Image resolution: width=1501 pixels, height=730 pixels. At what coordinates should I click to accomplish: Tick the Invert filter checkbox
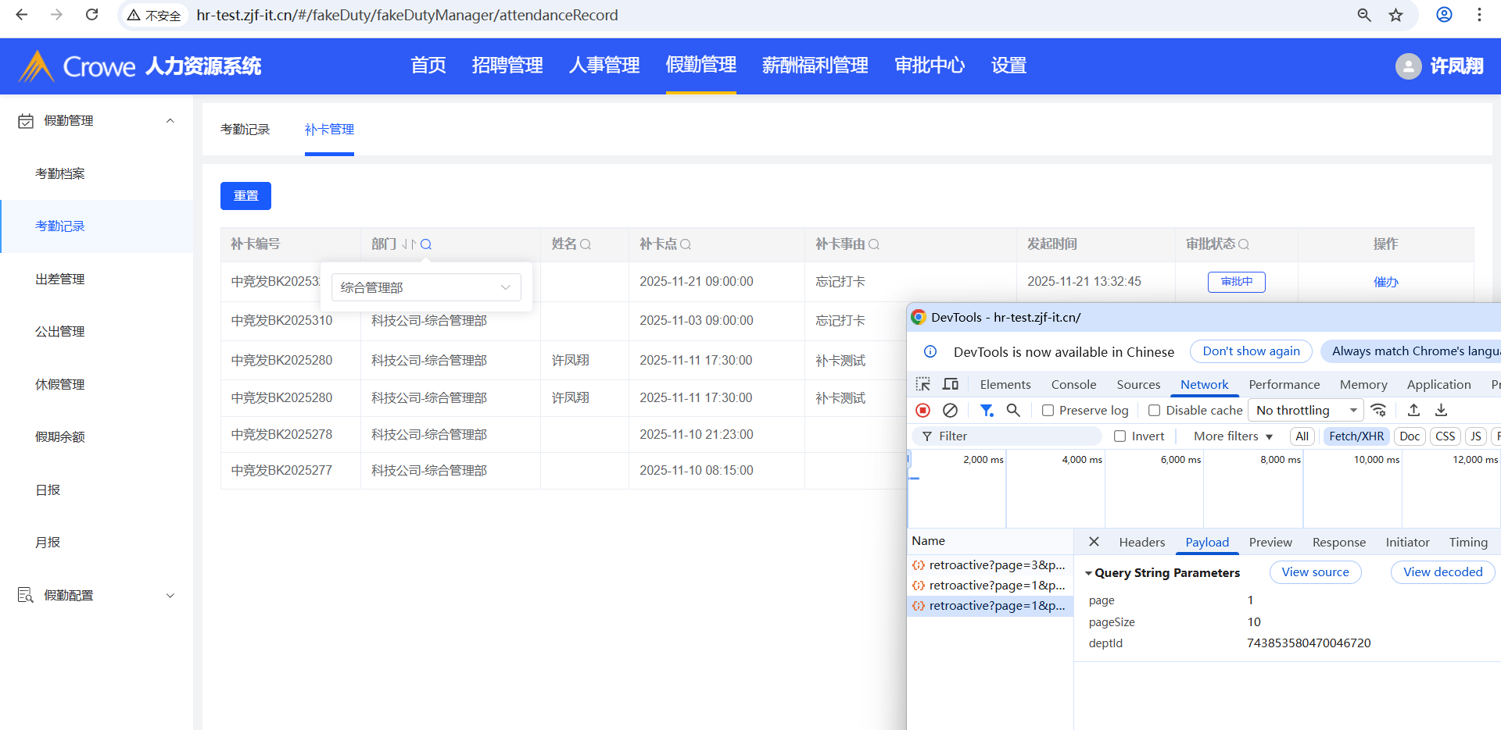click(x=1120, y=436)
